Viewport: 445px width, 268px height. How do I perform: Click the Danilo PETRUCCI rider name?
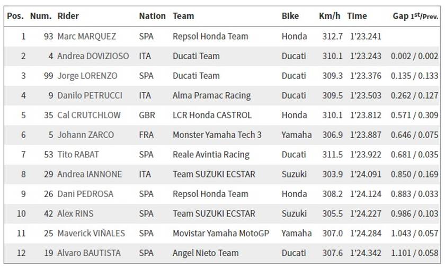click(90, 95)
